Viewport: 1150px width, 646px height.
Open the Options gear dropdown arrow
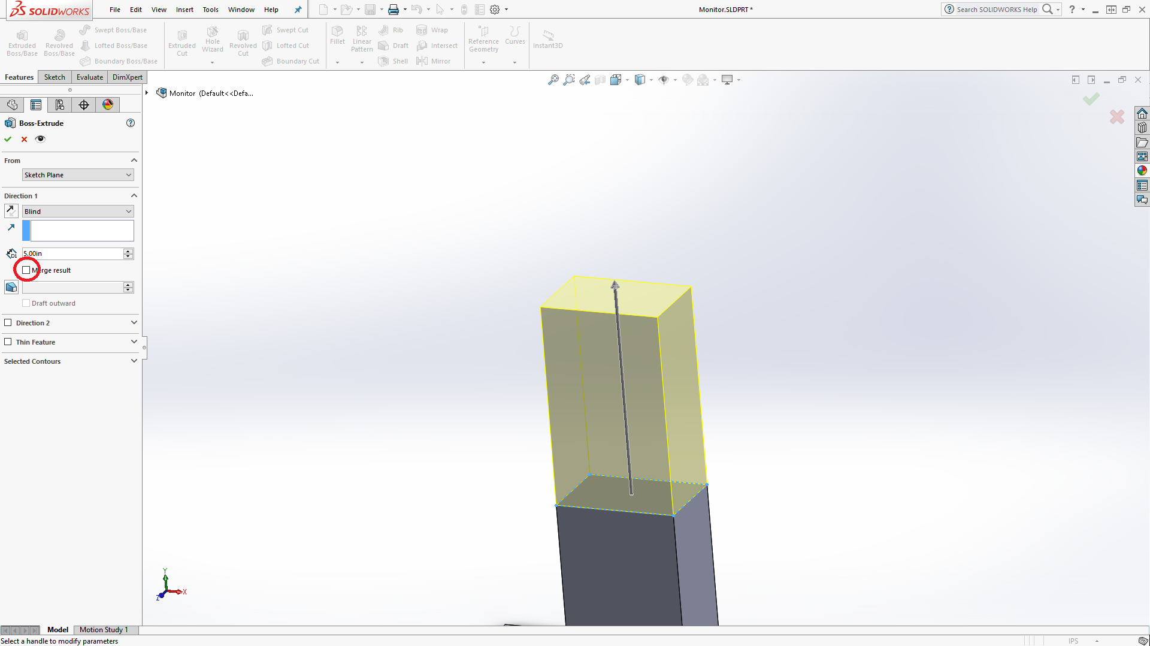coord(507,10)
